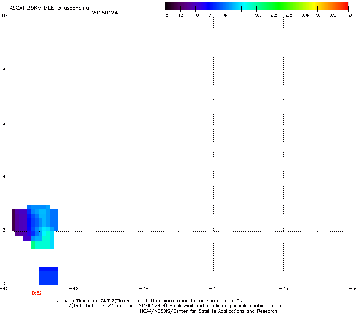The image size is (357, 314).
Task: Click longitude label -42
Action: pyautogui.click(x=74, y=289)
